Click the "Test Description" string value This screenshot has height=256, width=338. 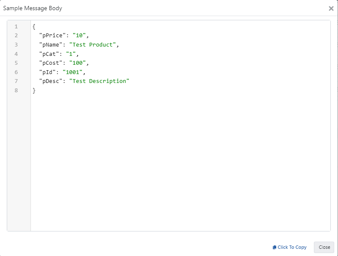pos(99,81)
